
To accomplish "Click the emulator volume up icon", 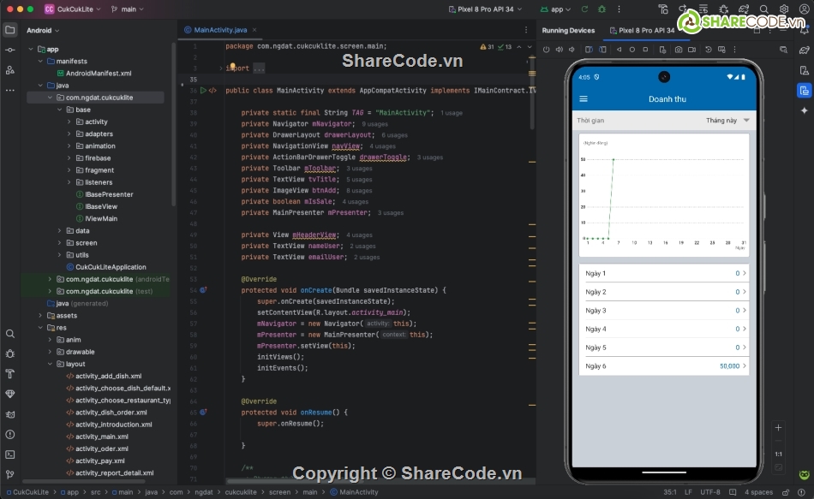I will coord(560,50).
